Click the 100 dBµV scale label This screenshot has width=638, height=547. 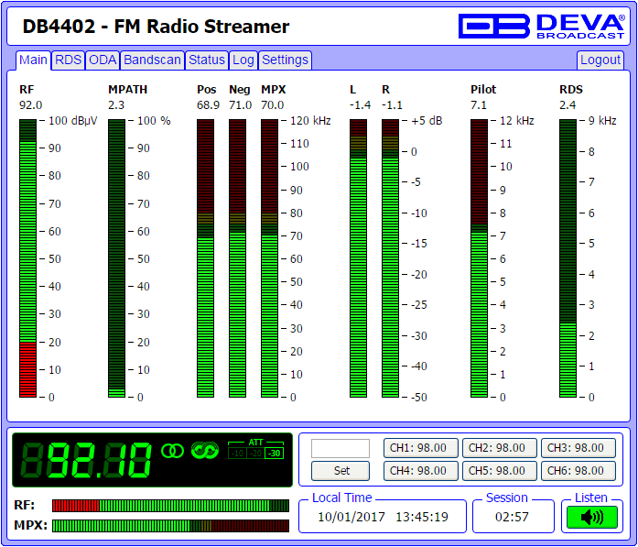[x=73, y=121]
